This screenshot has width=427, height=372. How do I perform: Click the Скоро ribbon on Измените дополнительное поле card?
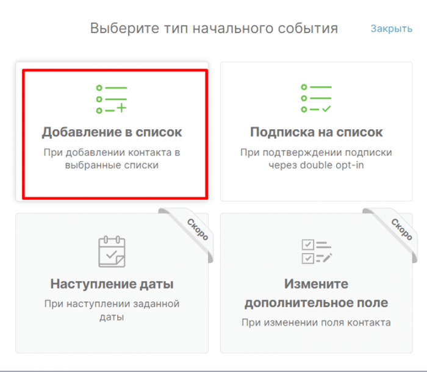(x=402, y=229)
